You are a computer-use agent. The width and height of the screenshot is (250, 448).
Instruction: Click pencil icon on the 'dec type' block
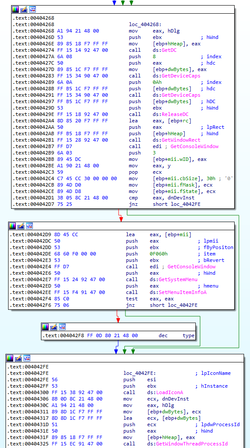tap(54, 327)
